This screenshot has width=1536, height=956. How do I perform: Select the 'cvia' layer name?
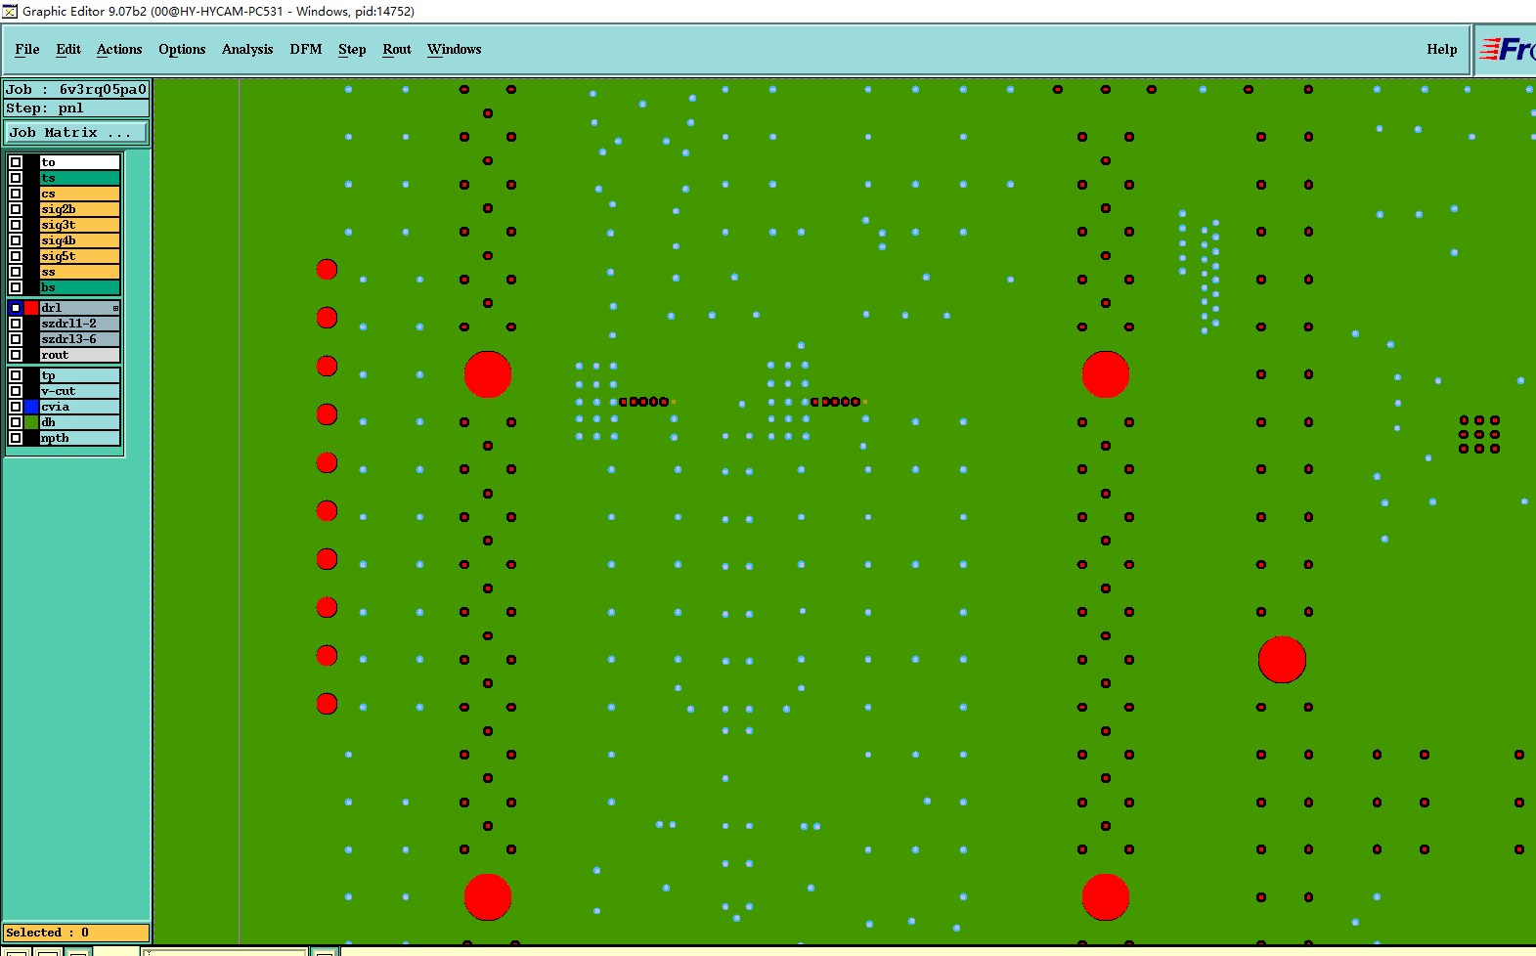80,407
